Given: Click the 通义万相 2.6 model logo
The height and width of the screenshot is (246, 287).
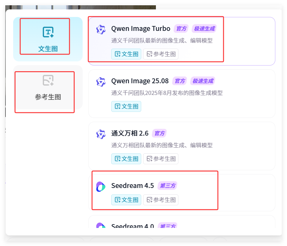Looking at the screenshot, I should [101, 134].
